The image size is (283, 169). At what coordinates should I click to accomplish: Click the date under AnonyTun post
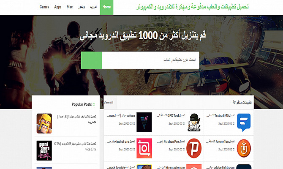pos(226,150)
